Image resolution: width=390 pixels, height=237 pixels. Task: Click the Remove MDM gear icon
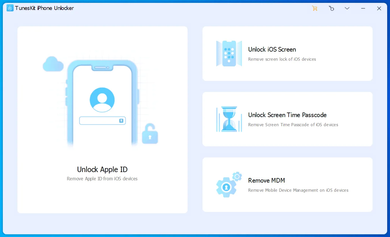229,185
